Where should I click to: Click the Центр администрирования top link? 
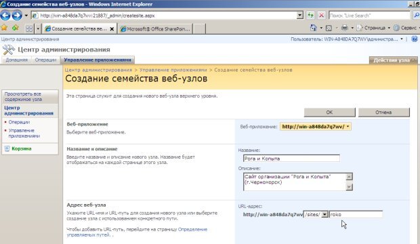(30, 39)
